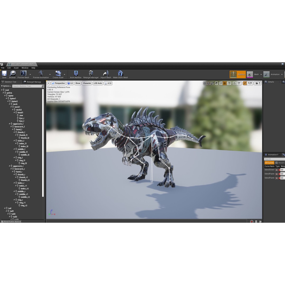
Task: Switch to Animation editor mode thumbnail
Action: pyautogui.click(x=266, y=74)
